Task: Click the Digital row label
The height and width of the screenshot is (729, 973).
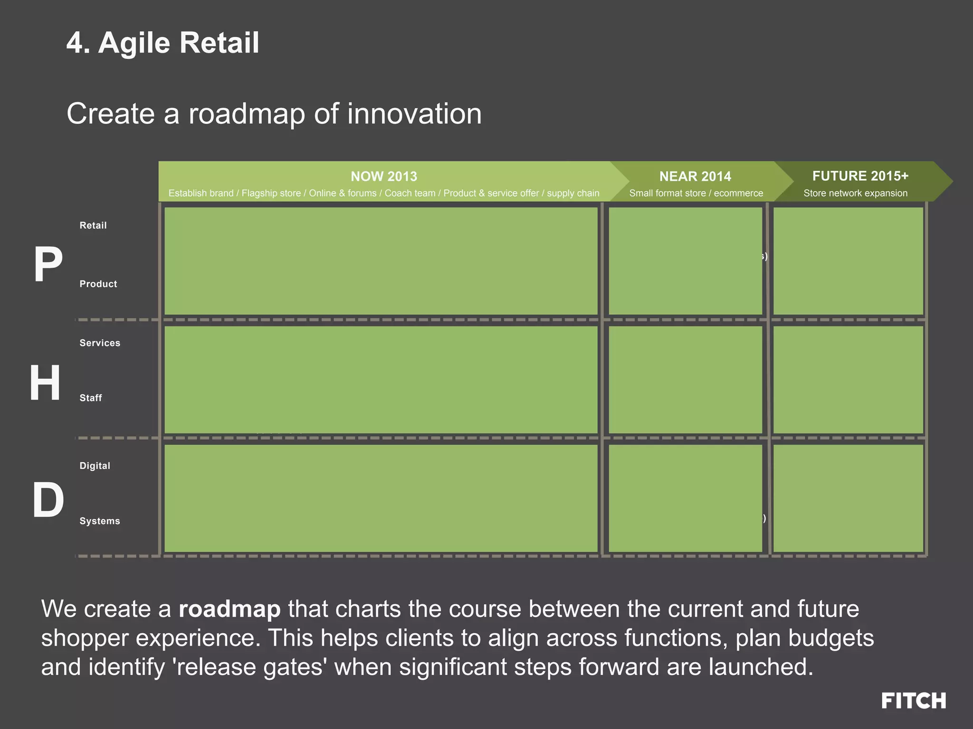Action: 95,466
